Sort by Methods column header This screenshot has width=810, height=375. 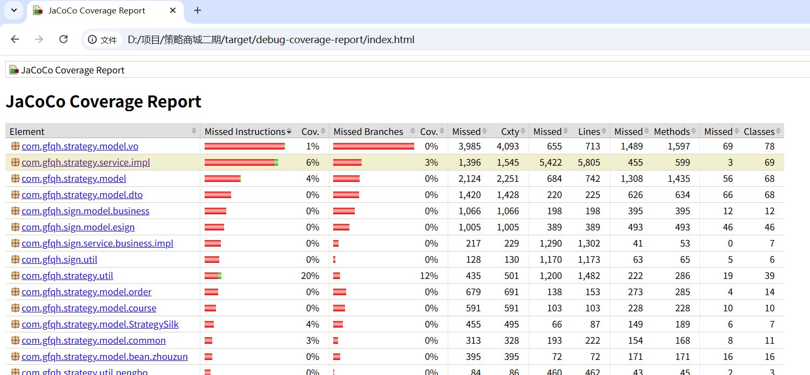pos(675,131)
